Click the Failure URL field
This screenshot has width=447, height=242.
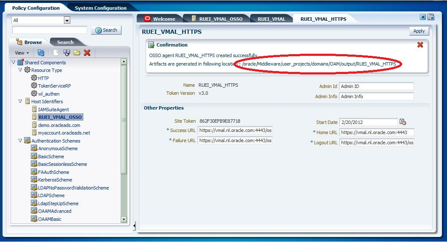tap(235, 140)
